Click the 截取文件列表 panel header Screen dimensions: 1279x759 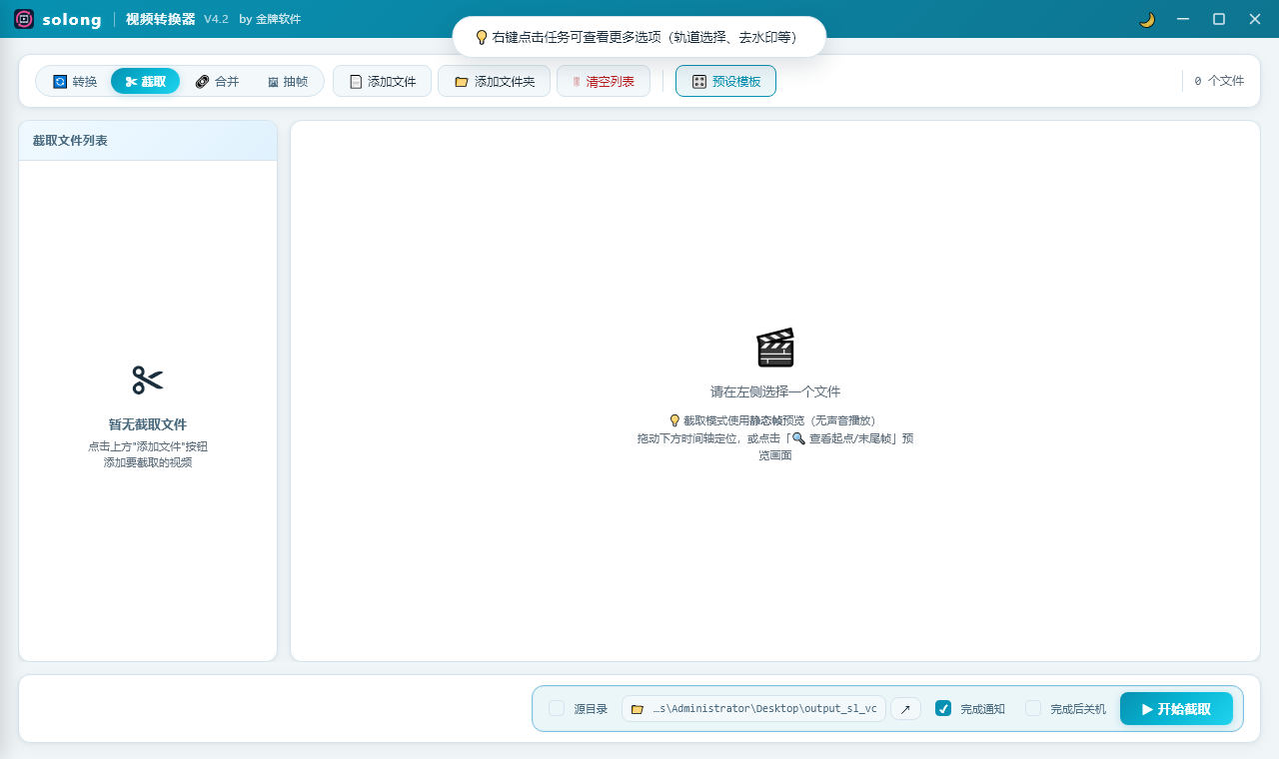coord(148,141)
